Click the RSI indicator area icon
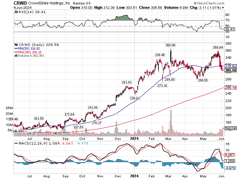The image size is (237, 179). click(x=16, y=12)
